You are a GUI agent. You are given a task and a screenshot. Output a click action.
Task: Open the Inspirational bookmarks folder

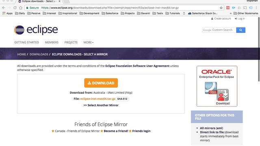[68, 13]
